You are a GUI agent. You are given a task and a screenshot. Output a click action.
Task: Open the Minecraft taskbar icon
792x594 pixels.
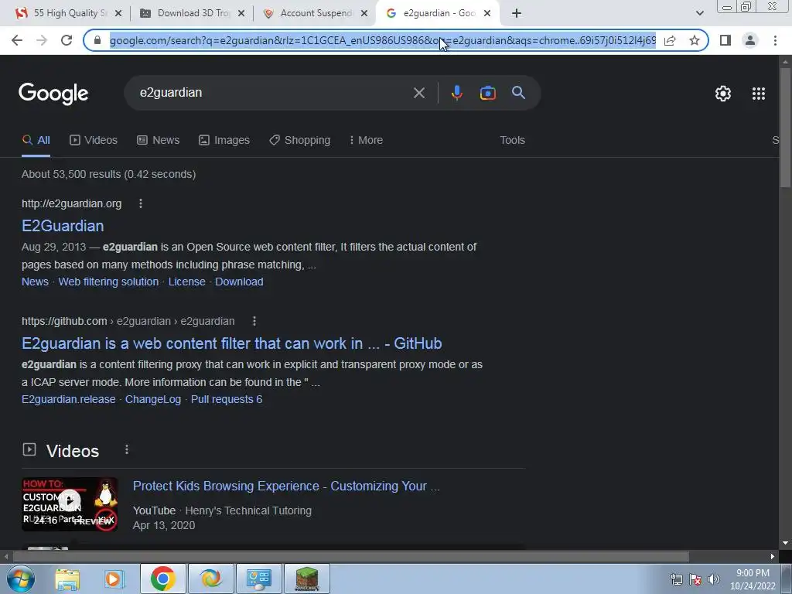tap(307, 579)
